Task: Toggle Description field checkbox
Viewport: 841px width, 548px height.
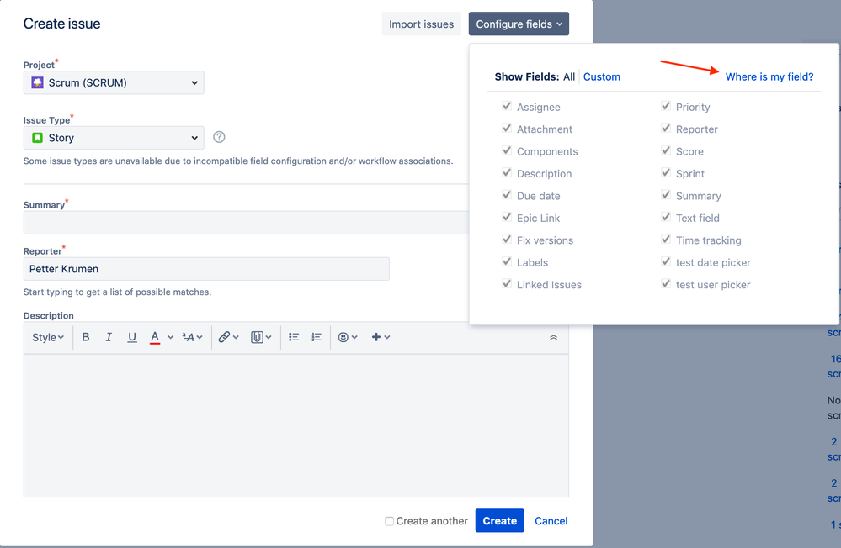Action: point(506,172)
